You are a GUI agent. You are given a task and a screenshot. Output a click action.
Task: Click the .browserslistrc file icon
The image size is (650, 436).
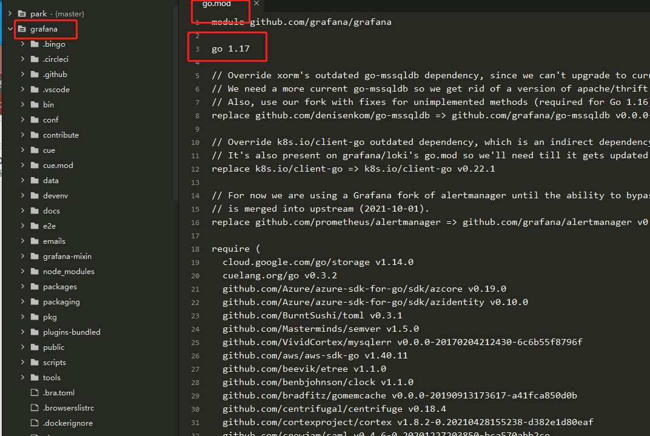click(x=35, y=408)
